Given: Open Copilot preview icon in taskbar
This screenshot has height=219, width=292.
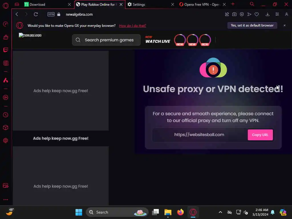Looking at the screenshot, I should pyautogui.click(x=283, y=212).
